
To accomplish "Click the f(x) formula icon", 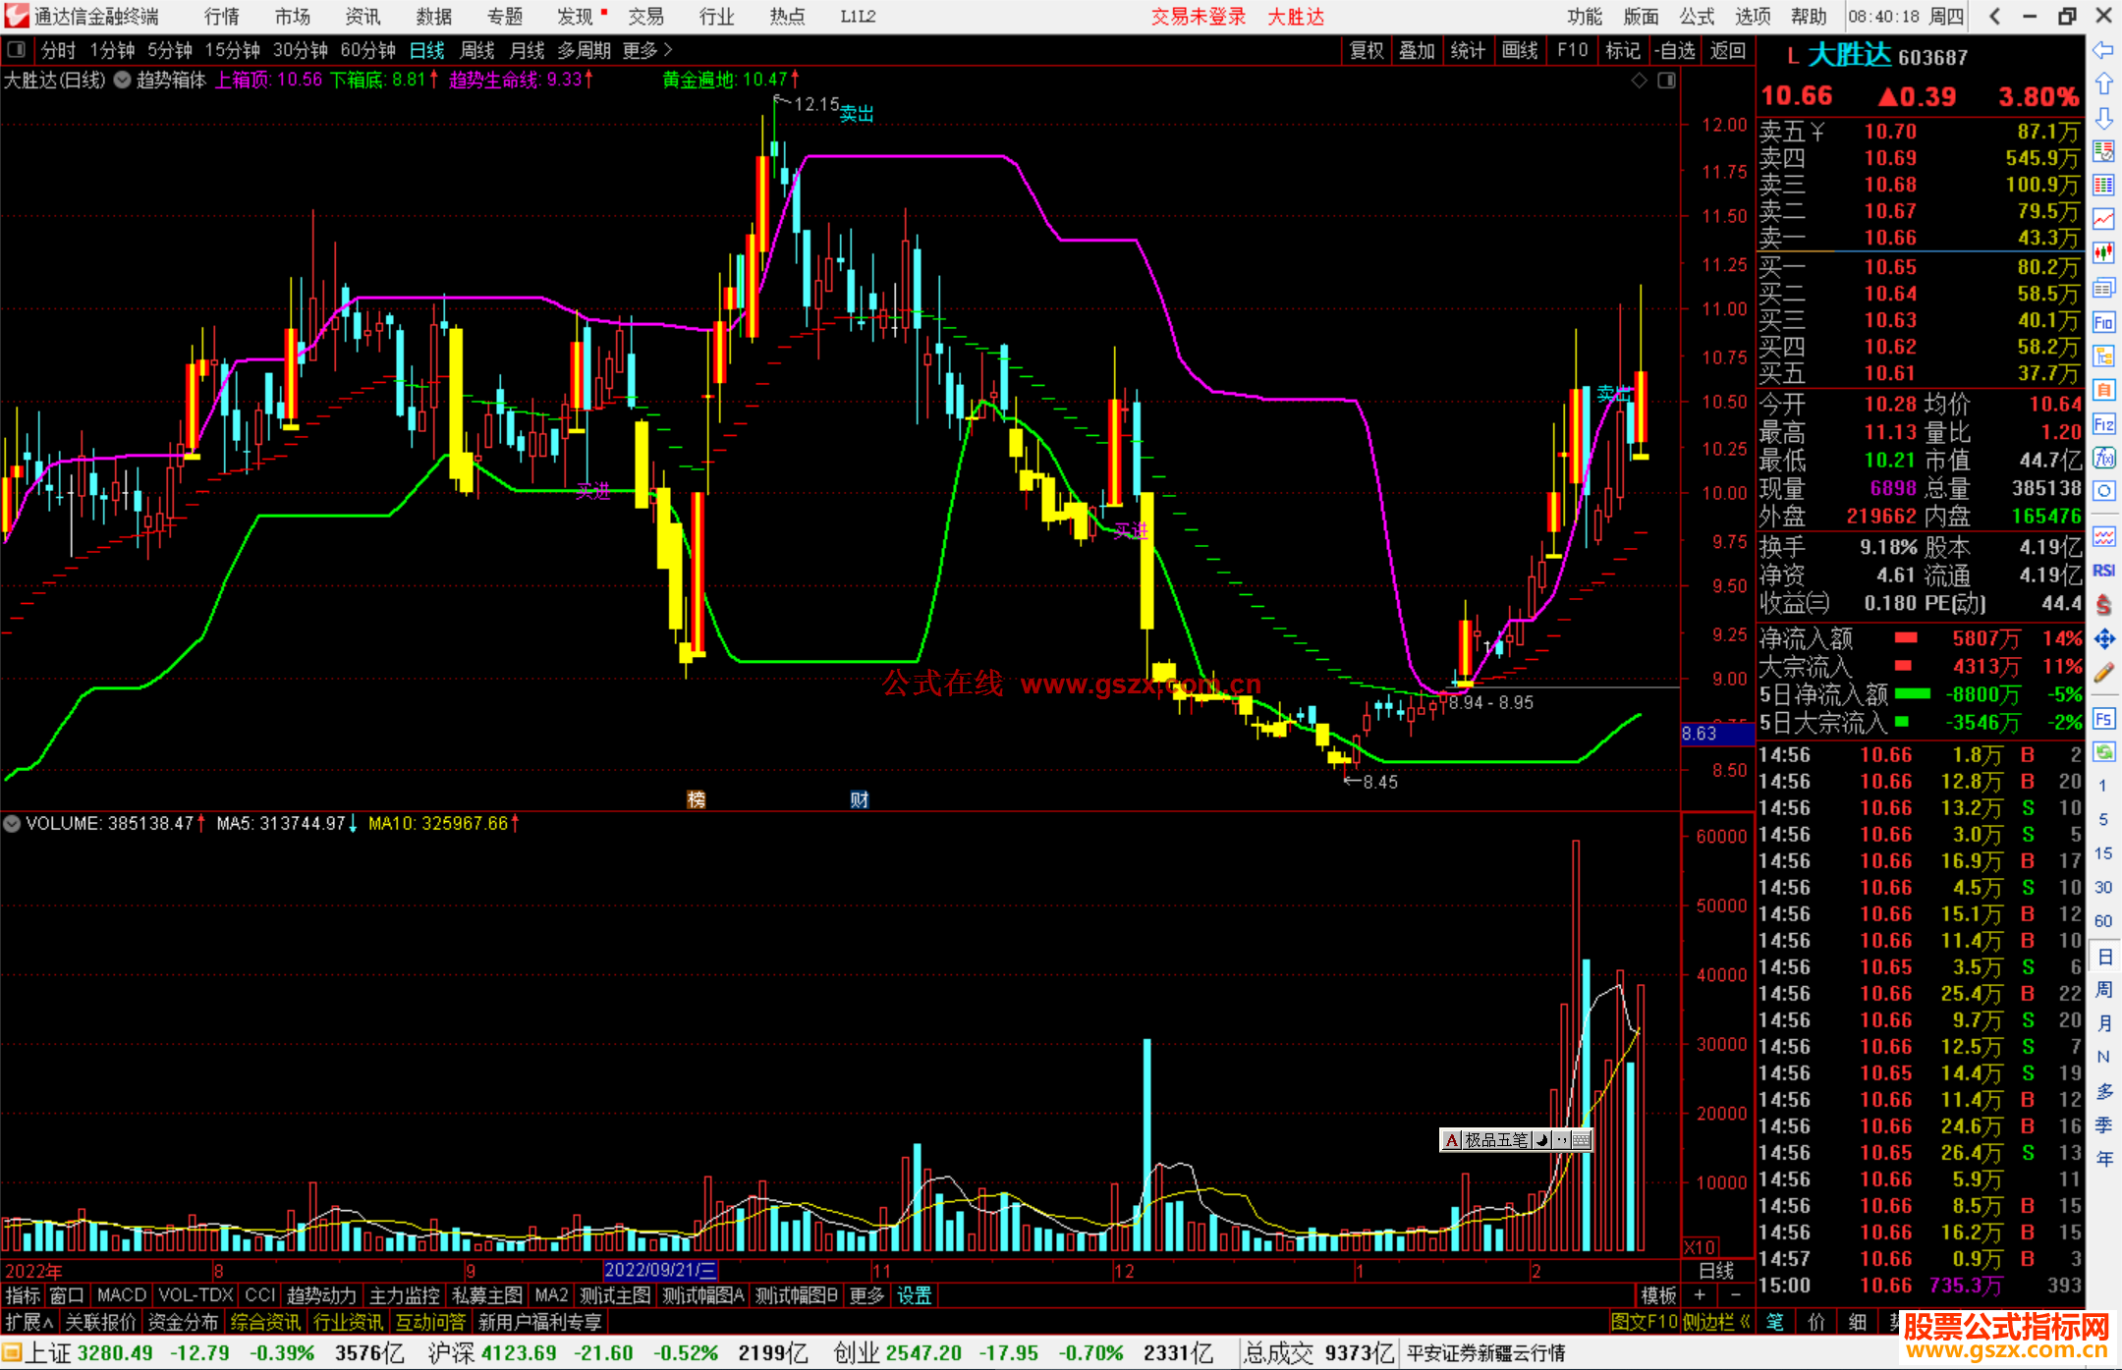I will point(2103,458).
